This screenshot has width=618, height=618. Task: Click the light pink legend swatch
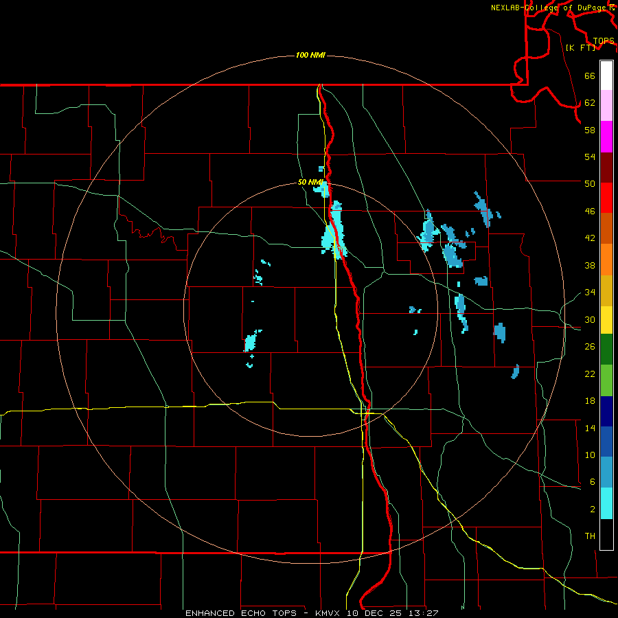[606, 105]
